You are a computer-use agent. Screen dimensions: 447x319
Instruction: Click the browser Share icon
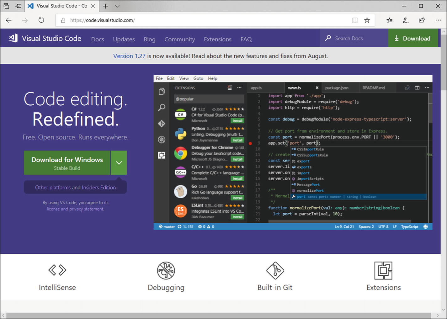[422, 20]
